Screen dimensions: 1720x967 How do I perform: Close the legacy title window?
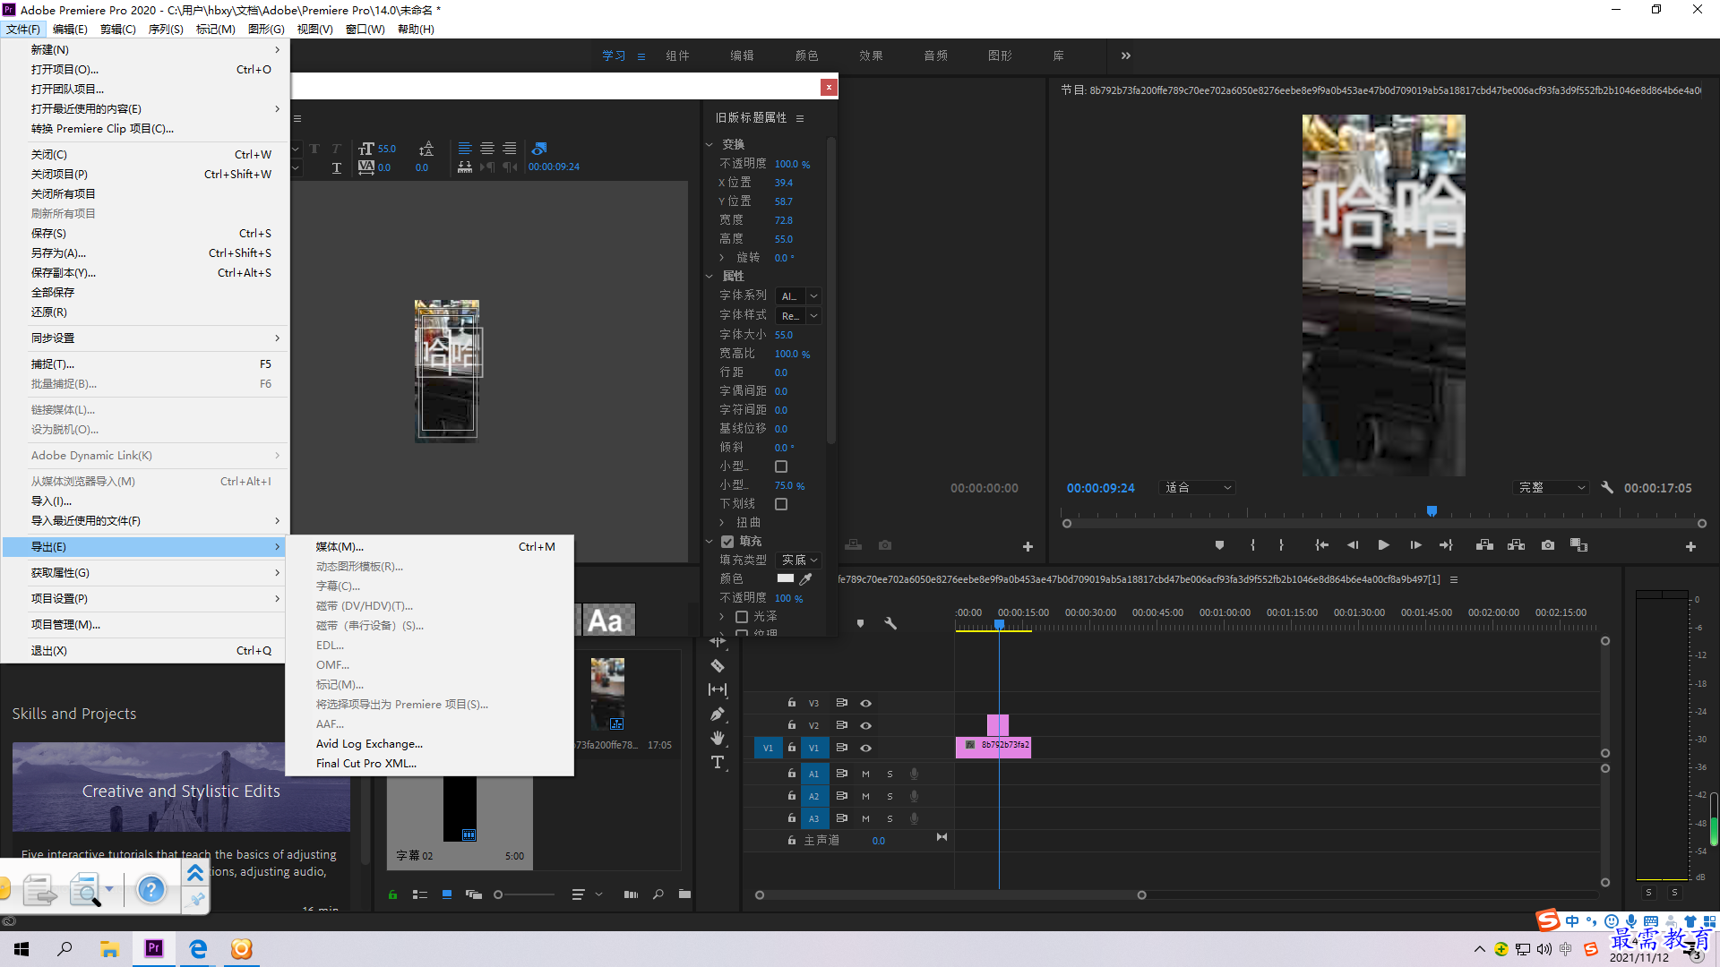(x=829, y=87)
